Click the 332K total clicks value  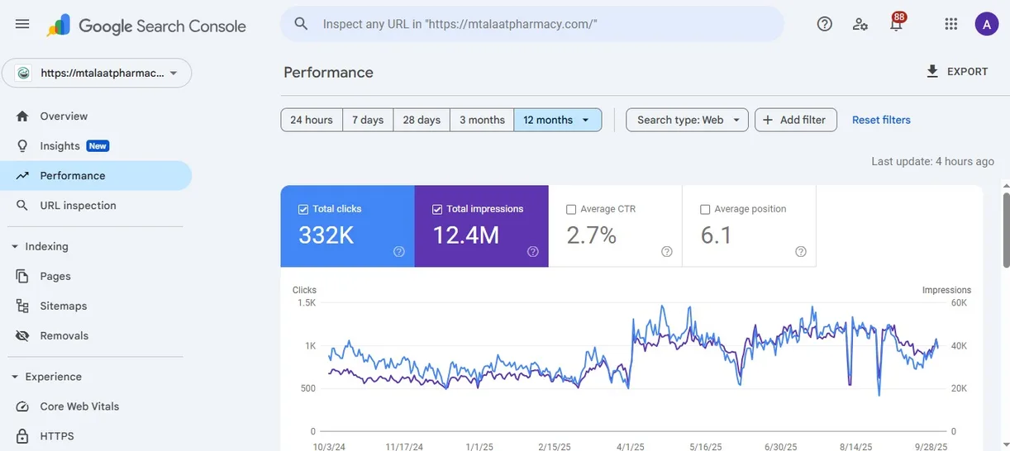(x=326, y=235)
